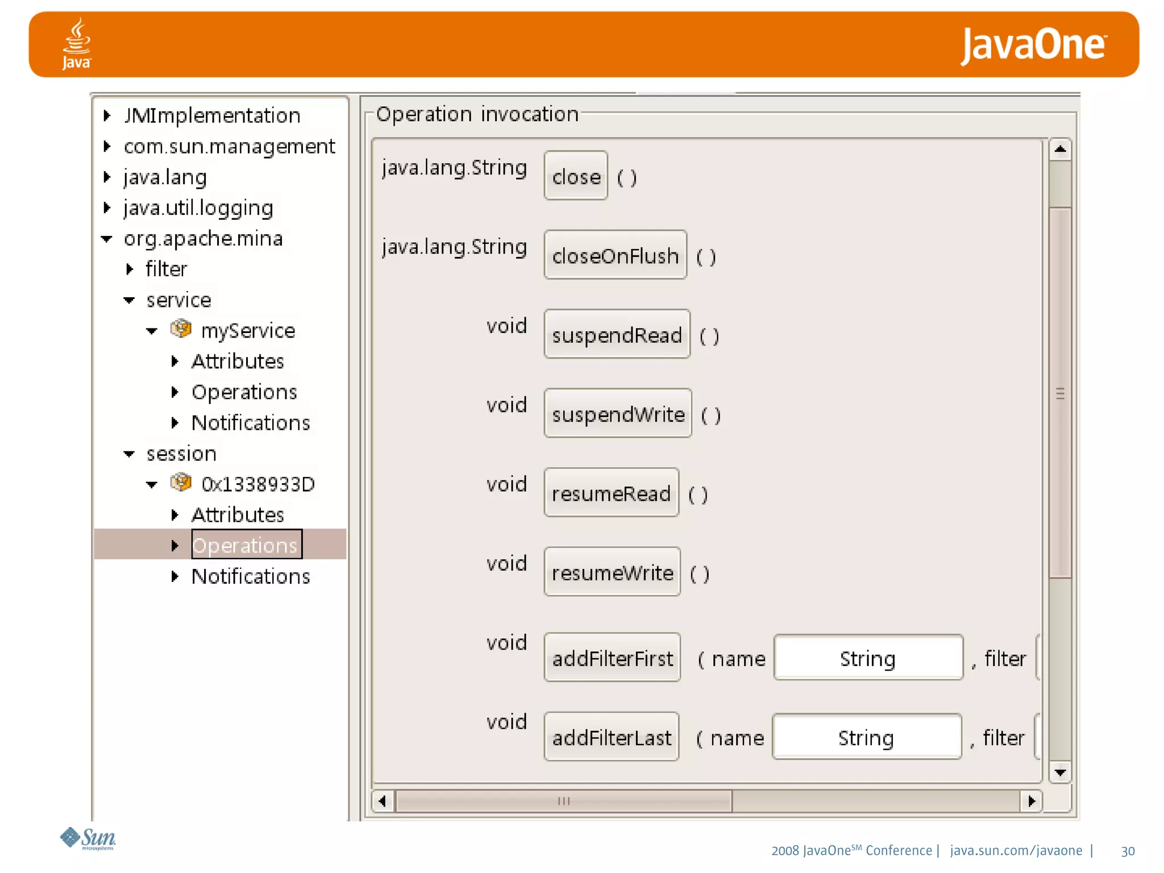Select the org.apache.mina label
Screen dimensions: 1164x873
tap(203, 239)
